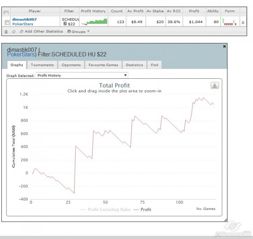The image size is (253, 239).
Task: Toggle the Profit legend series
Action: pos(142,209)
